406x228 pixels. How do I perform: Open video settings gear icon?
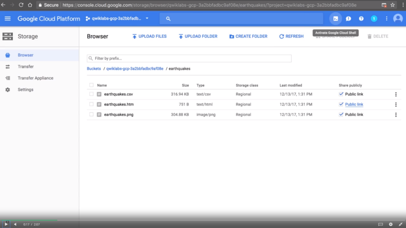pyautogui.click(x=391, y=224)
